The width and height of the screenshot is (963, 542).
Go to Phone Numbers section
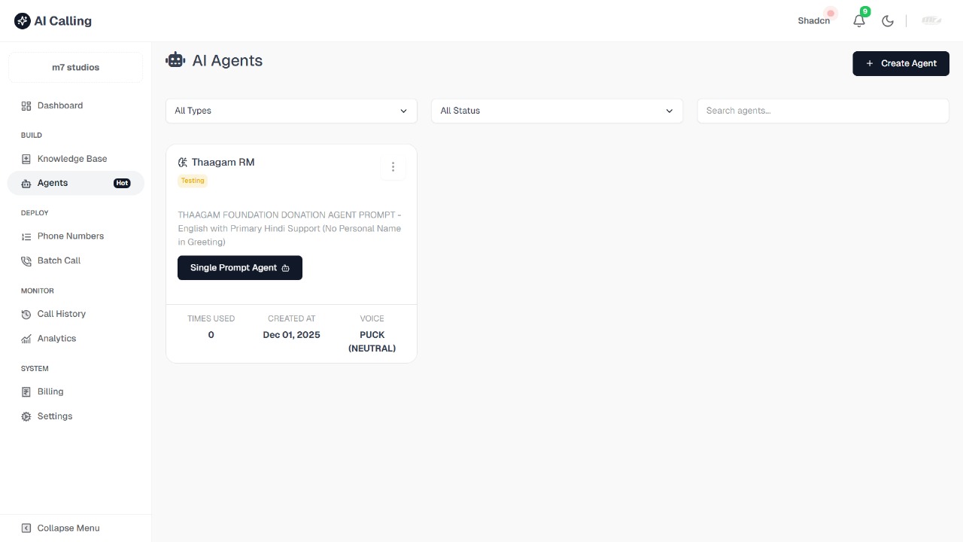(71, 236)
